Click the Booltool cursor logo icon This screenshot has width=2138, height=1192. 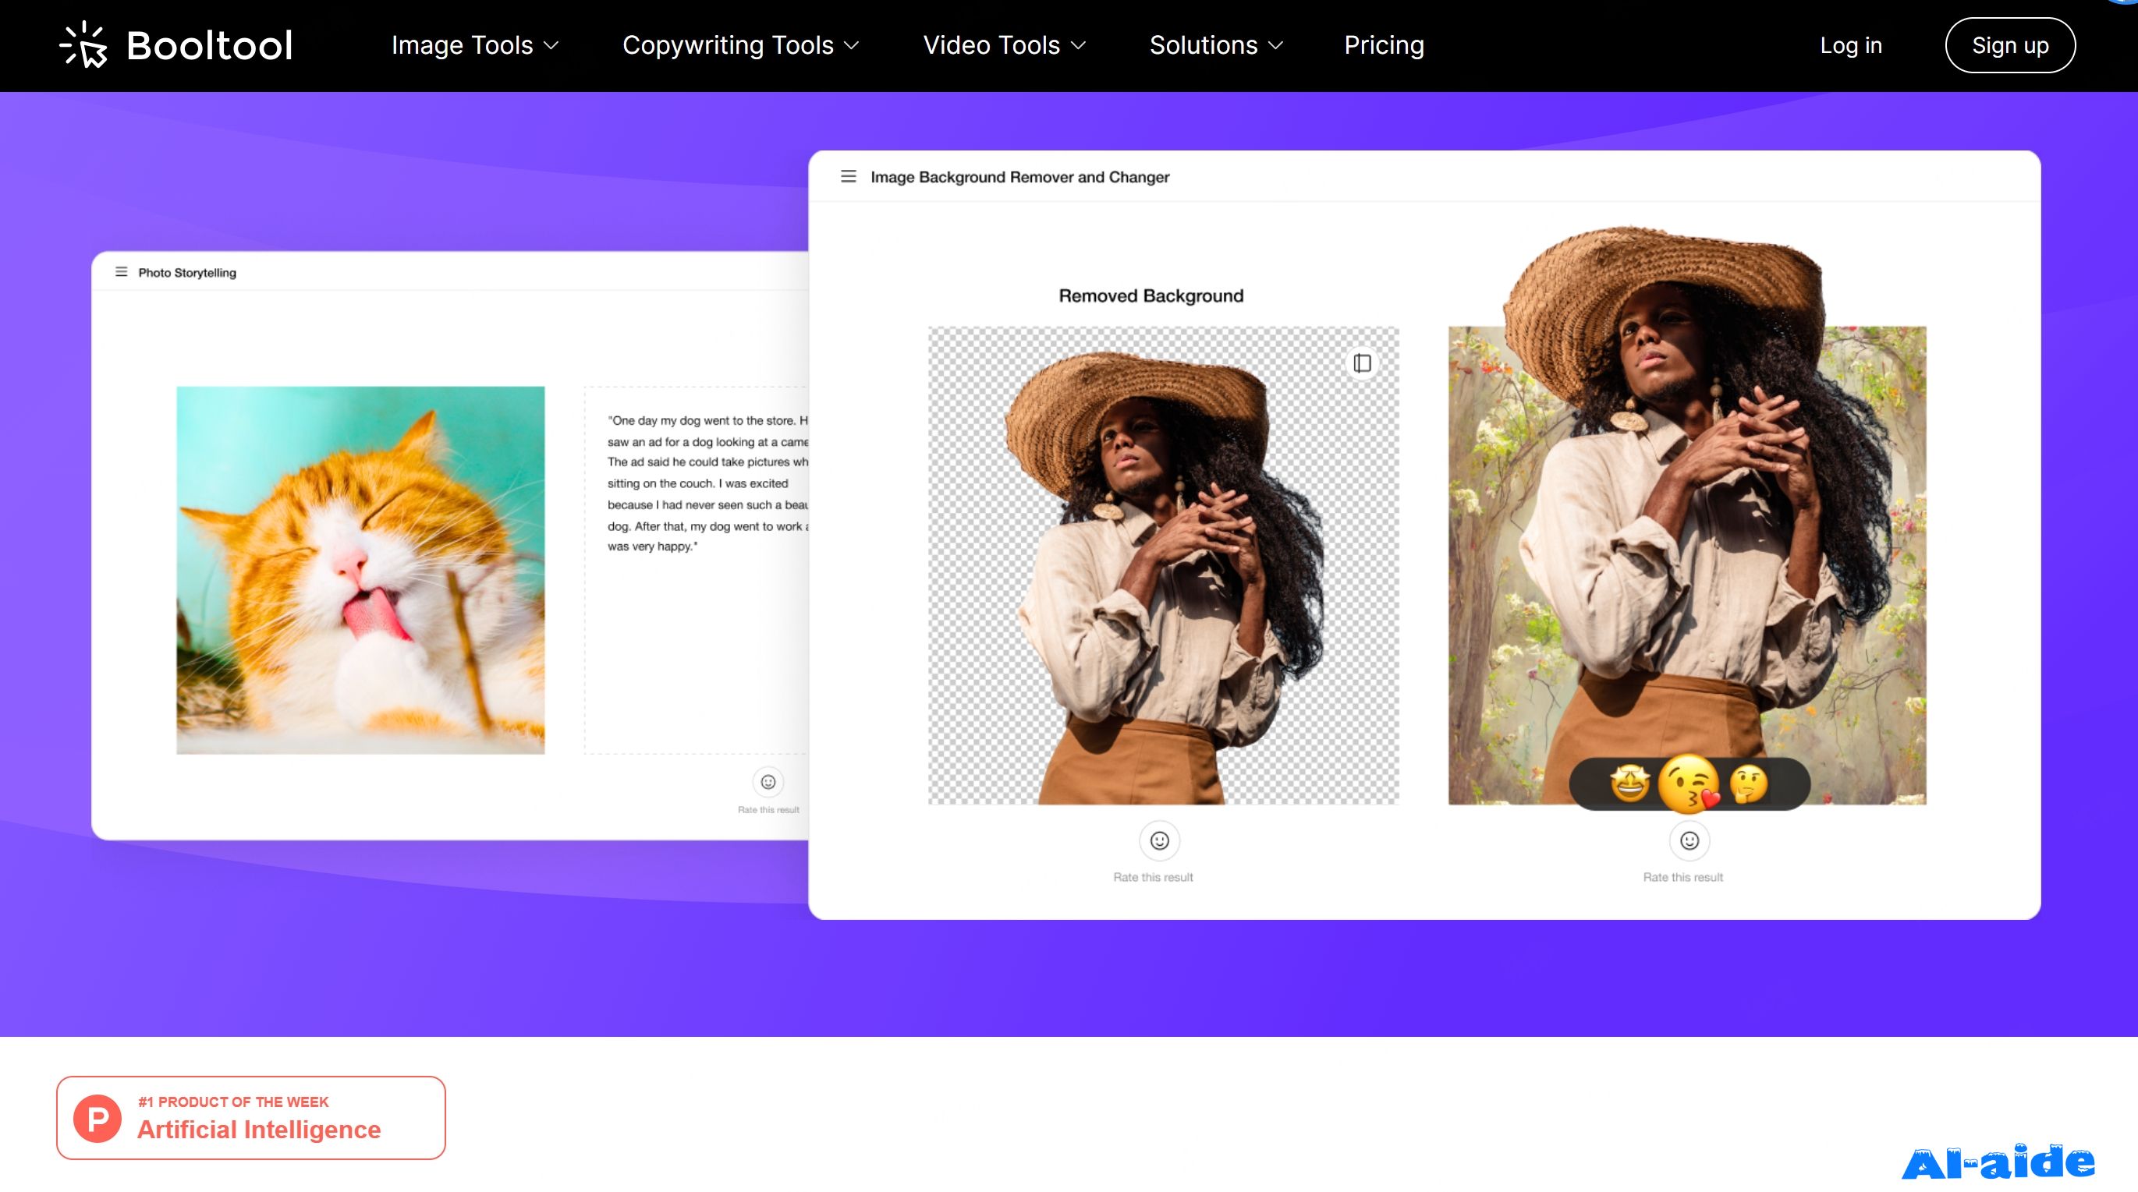point(83,44)
